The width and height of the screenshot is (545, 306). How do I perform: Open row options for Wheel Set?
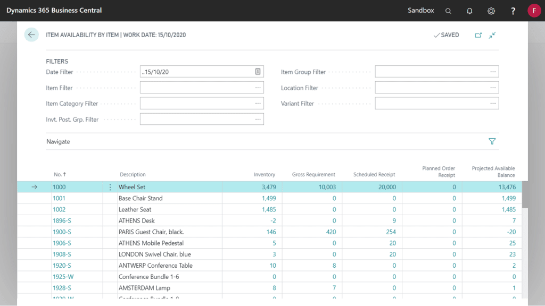click(110, 186)
